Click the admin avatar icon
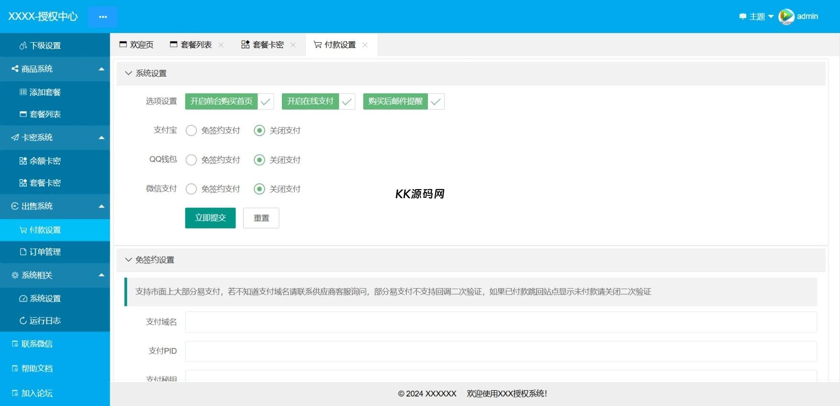Screen dimensions: 840x406 coord(786,17)
